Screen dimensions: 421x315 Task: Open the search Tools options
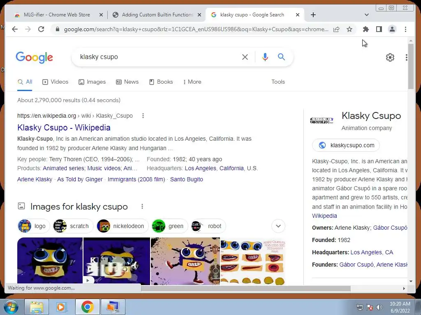point(278,82)
